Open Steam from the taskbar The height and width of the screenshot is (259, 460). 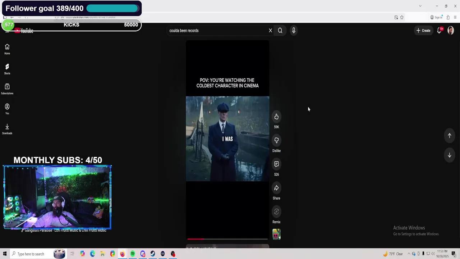pos(153,254)
